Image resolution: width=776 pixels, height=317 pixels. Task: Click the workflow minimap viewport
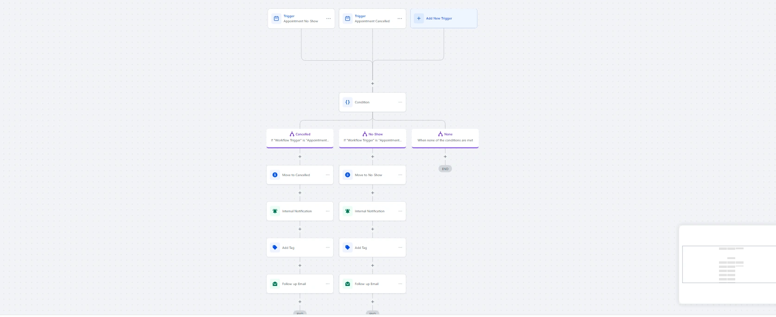click(x=729, y=264)
